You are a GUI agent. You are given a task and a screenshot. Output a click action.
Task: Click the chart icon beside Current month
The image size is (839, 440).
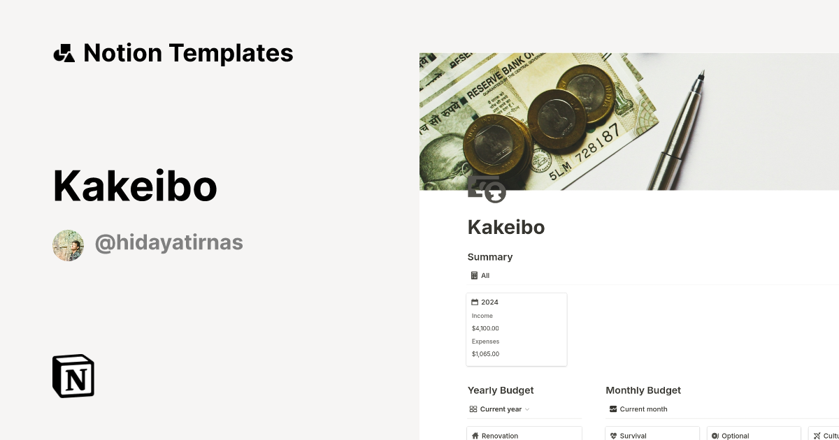(612, 409)
